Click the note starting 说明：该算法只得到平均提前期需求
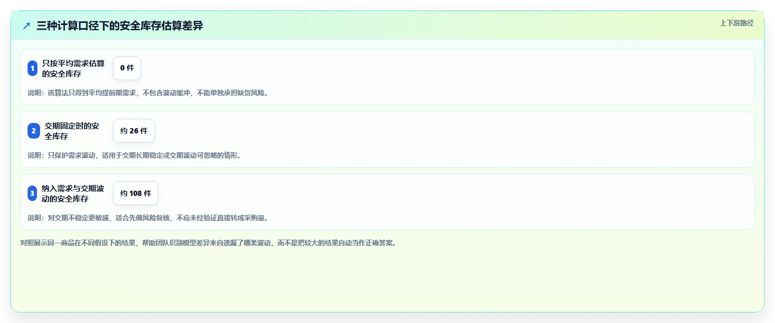Screen dimensions: 775x323 (148, 93)
